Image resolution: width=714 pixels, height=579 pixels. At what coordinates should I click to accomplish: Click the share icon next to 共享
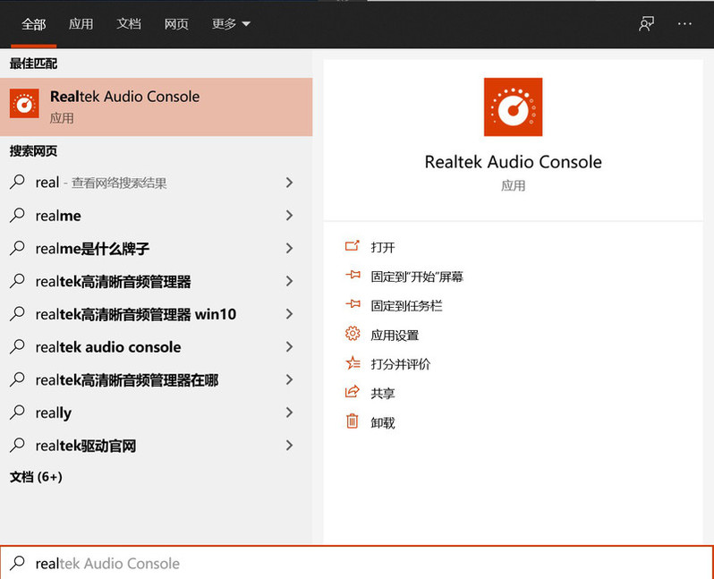click(x=353, y=393)
